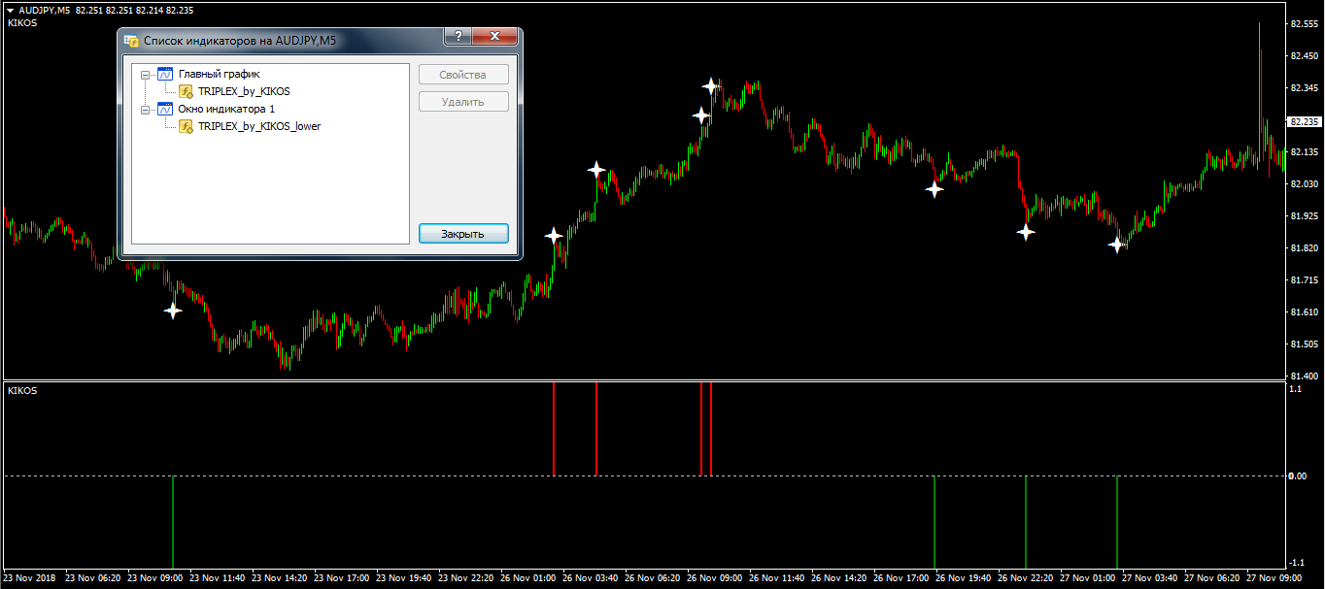The image size is (1325, 589).
Task: Select the TRIPLEX_by_KIKOS indicator entry
Action: [244, 91]
